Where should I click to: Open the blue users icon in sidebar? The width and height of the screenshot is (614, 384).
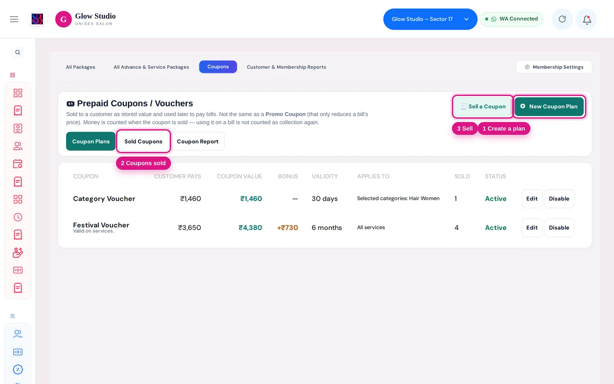(18, 334)
